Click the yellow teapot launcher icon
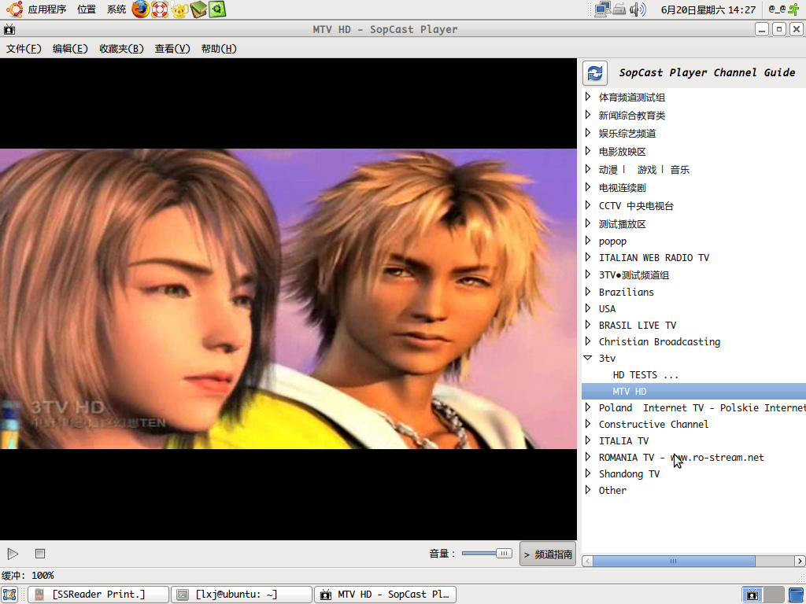The width and height of the screenshot is (806, 604). coord(179,9)
